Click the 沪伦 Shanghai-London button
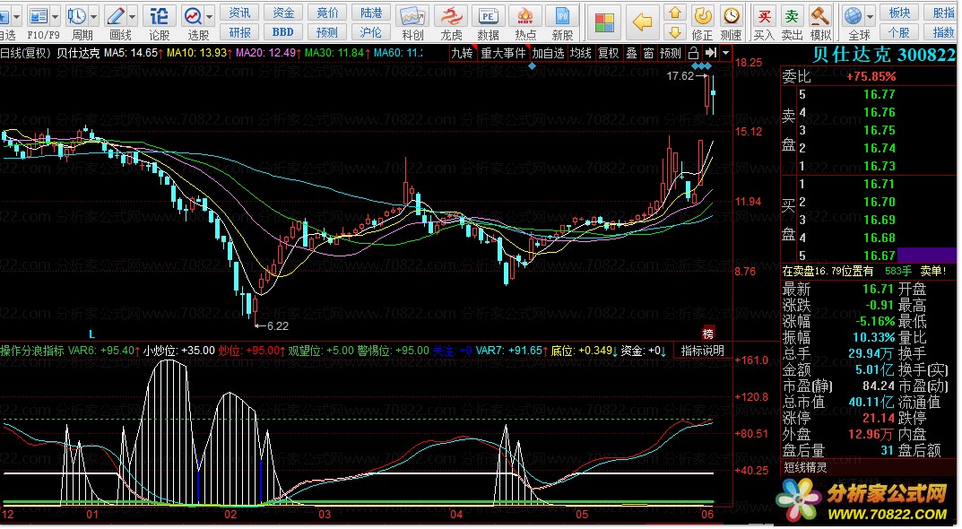This screenshot has width=962, height=529. point(371,32)
